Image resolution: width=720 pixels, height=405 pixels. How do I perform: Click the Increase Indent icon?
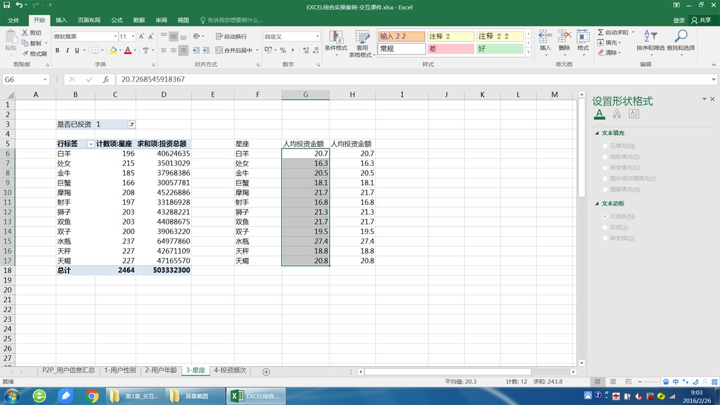tap(208, 50)
